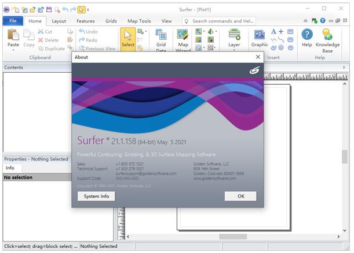Click the Help question mark icon
This screenshot has height=253, width=354.
(306, 36)
